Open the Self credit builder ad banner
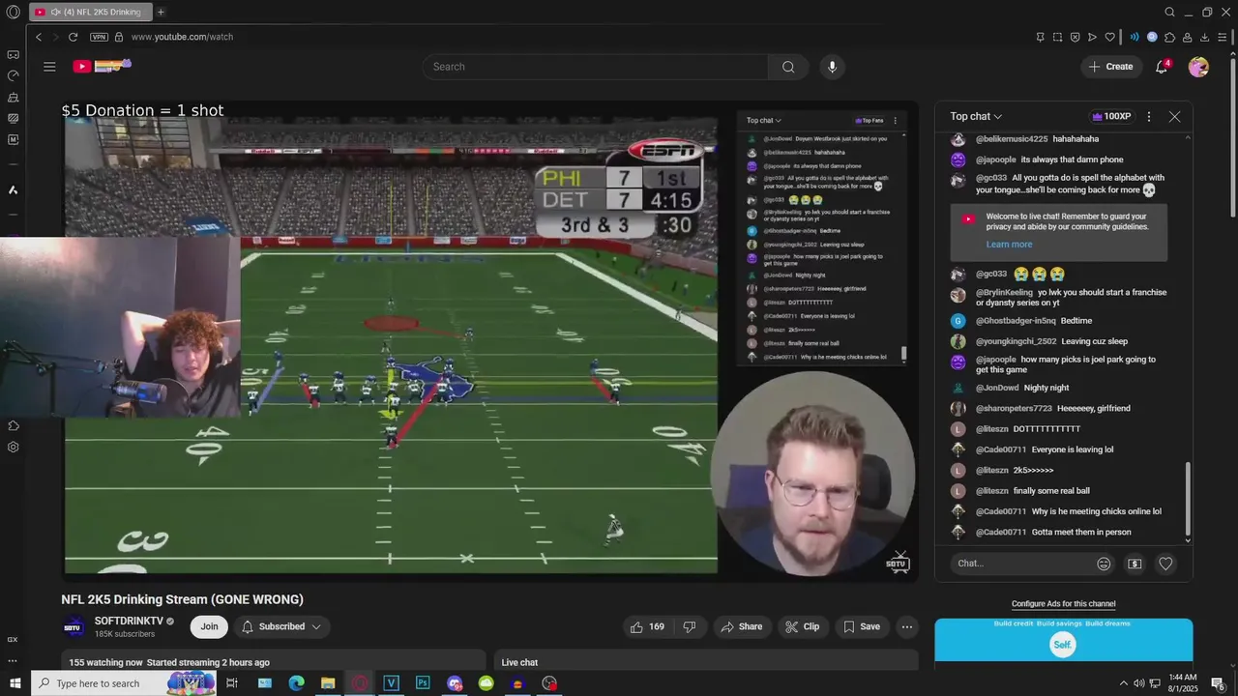Viewport: 1238px width, 696px height. [1063, 640]
